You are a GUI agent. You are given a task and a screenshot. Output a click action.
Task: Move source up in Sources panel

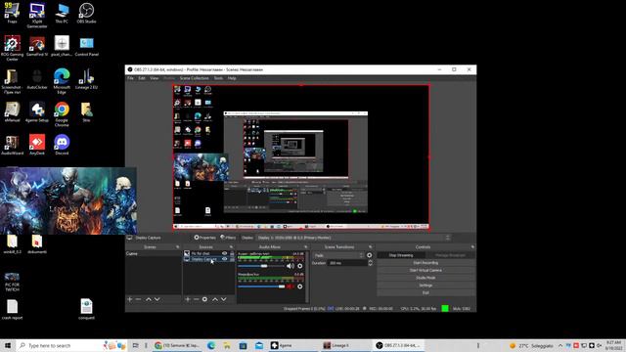click(215, 299)
